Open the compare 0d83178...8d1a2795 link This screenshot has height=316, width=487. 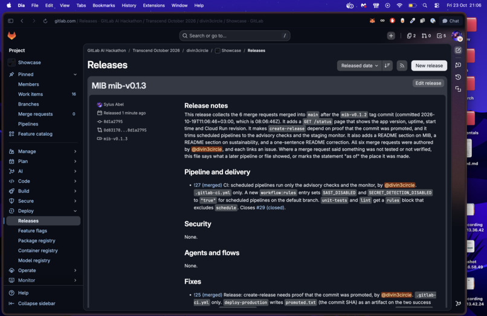125,130
